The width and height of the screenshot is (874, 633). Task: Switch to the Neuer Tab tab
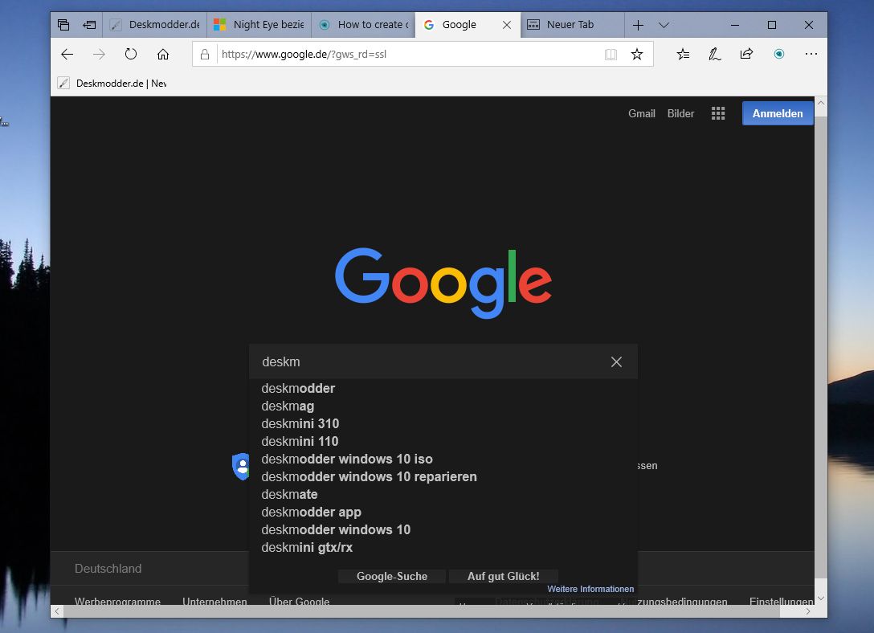point(572,25)
